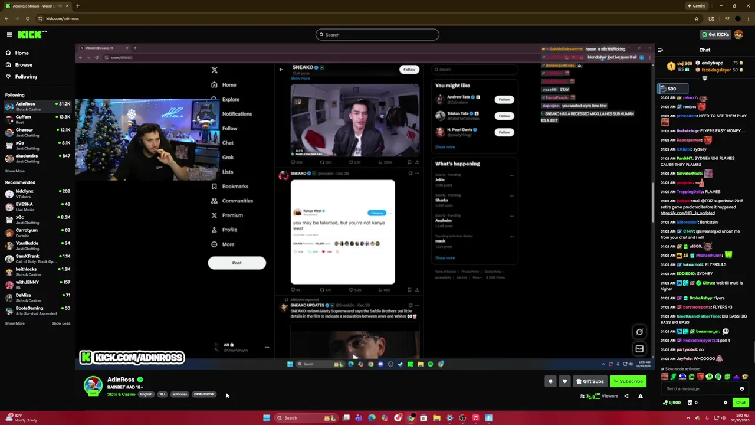
Task: Go back in browser
Action: [x=6, y=18]
